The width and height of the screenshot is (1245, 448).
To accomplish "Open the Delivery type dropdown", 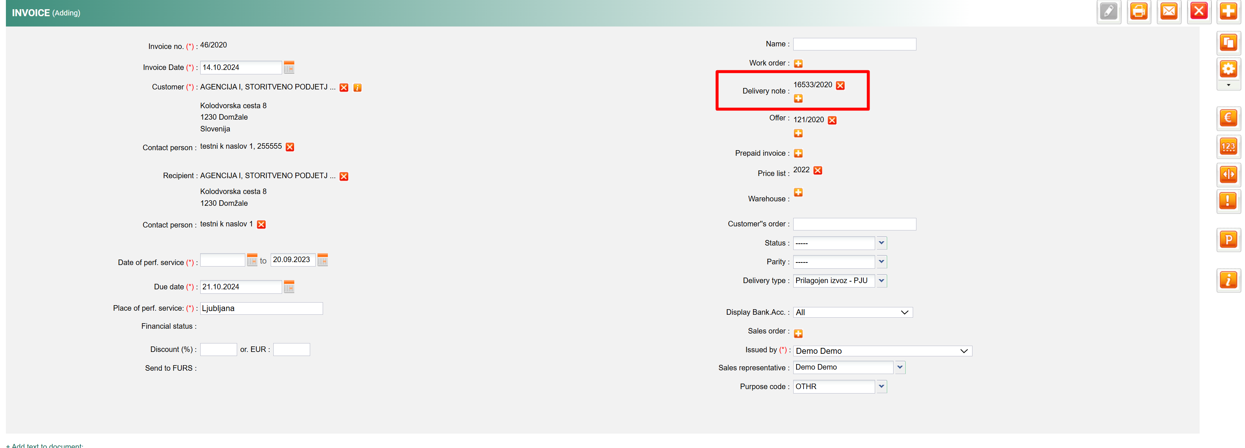I will click(x=881, y=281).
